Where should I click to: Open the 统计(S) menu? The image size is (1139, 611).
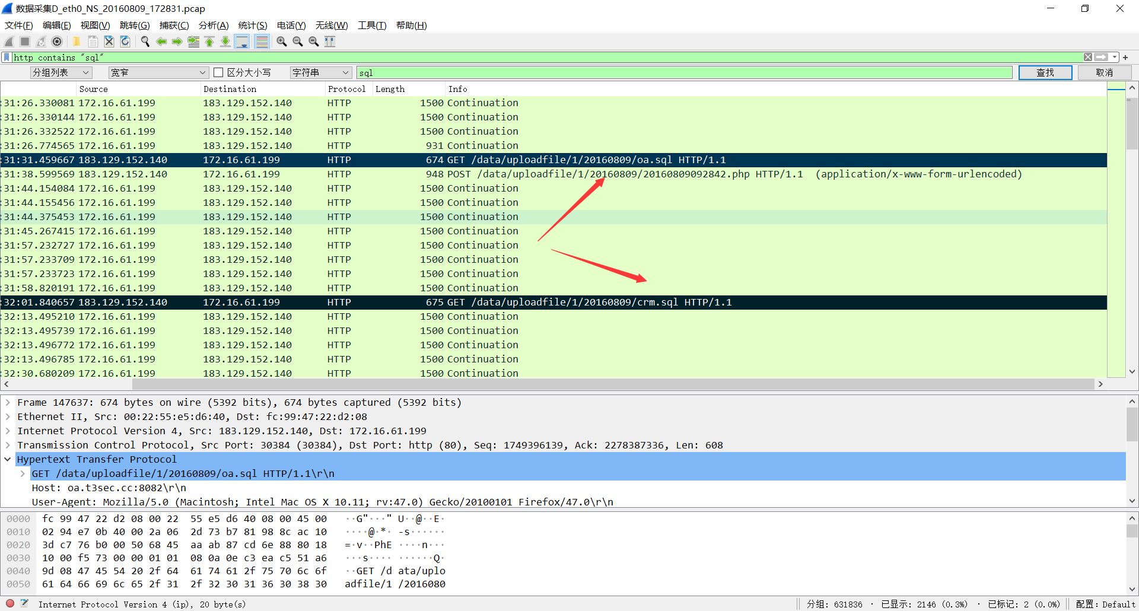point(253,26)
